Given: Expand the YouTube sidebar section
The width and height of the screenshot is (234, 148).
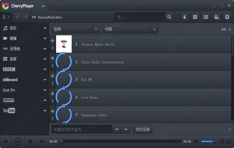Looking at the screenshot, I should click(x=45, y=110).
